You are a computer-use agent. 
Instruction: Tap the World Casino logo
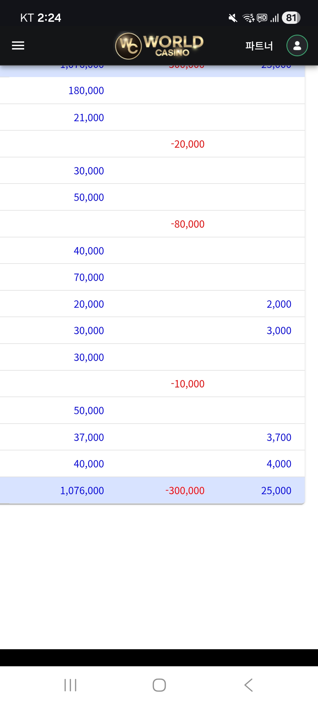pyautogui.click(x=159, y=46)
